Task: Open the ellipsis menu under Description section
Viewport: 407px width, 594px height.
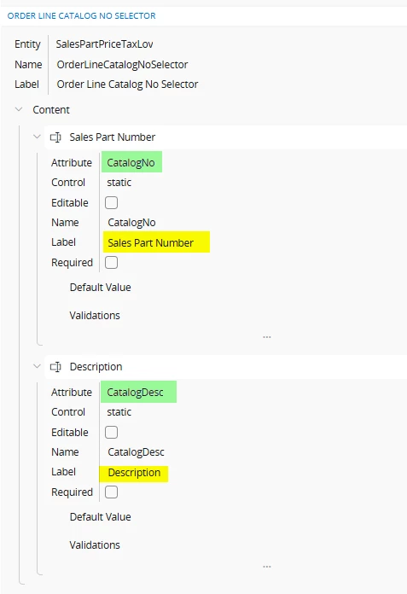Action: pyautogui.click(x=267, y=567)
